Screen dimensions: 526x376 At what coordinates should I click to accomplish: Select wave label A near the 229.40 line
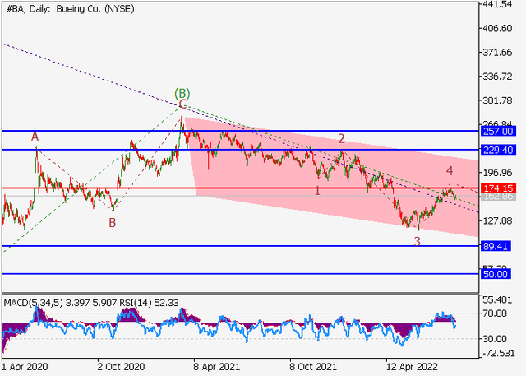pyautogui.click(x=35, y=137)
